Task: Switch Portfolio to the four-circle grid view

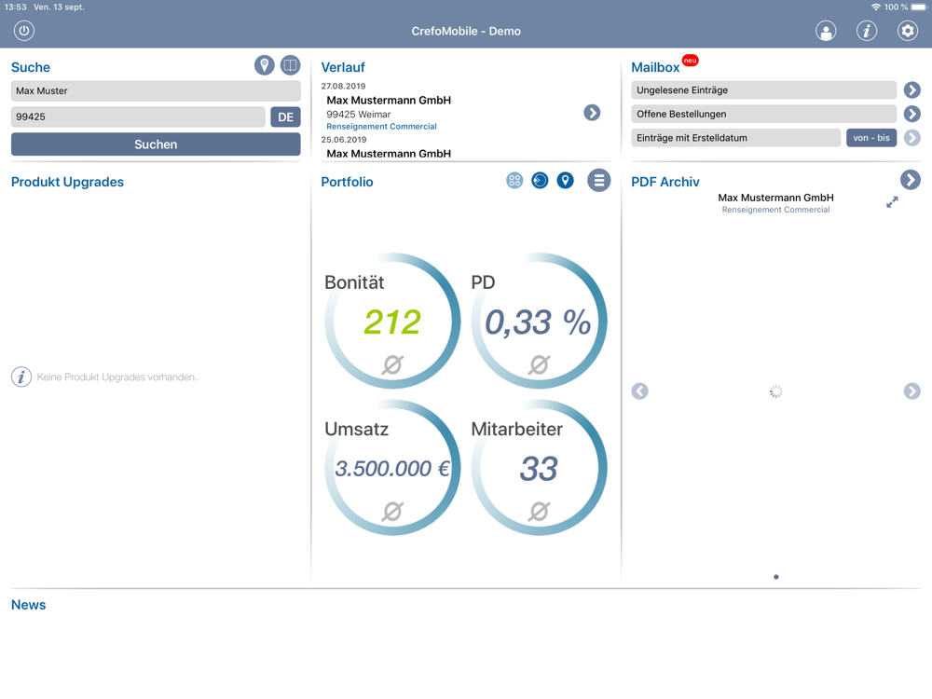Action: [514, 181]
